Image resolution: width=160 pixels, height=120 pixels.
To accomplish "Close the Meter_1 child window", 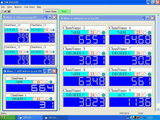I will pos(54,71).
